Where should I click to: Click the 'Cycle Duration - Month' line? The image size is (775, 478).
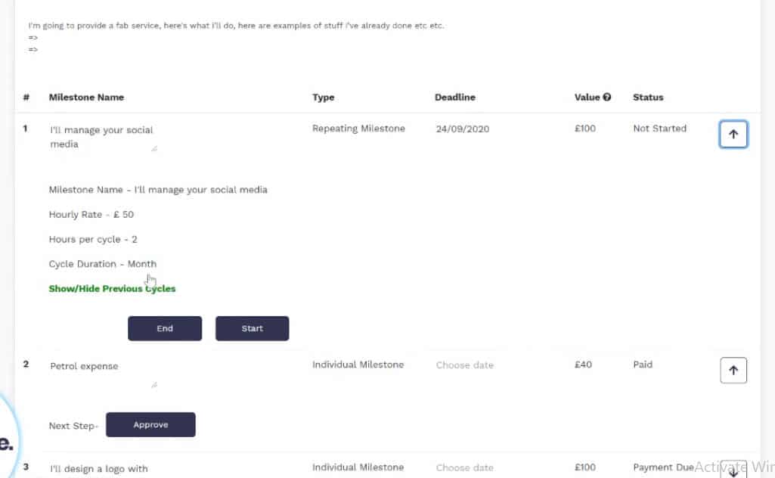[103, 264]
